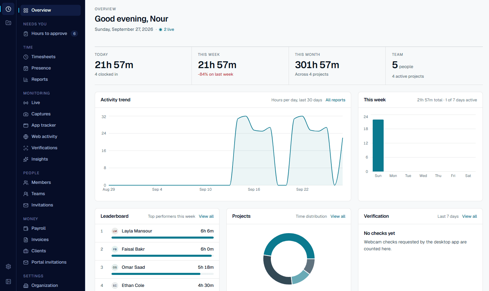Click the App tracker window icon
The width and height of the screenshot is (489, 291).
tap(26, 125)
